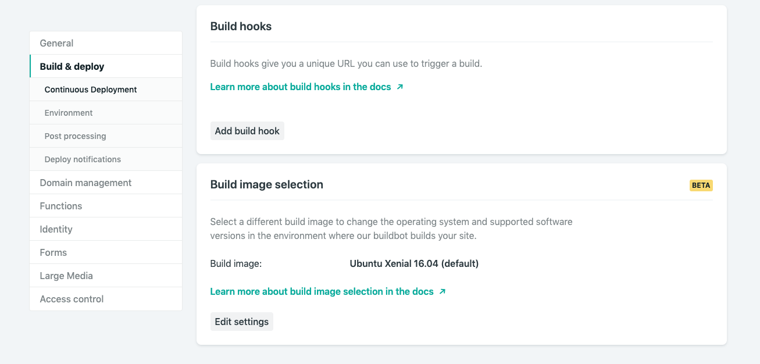Click the external link arrow beside build hooks docs

tap(399, 86)
